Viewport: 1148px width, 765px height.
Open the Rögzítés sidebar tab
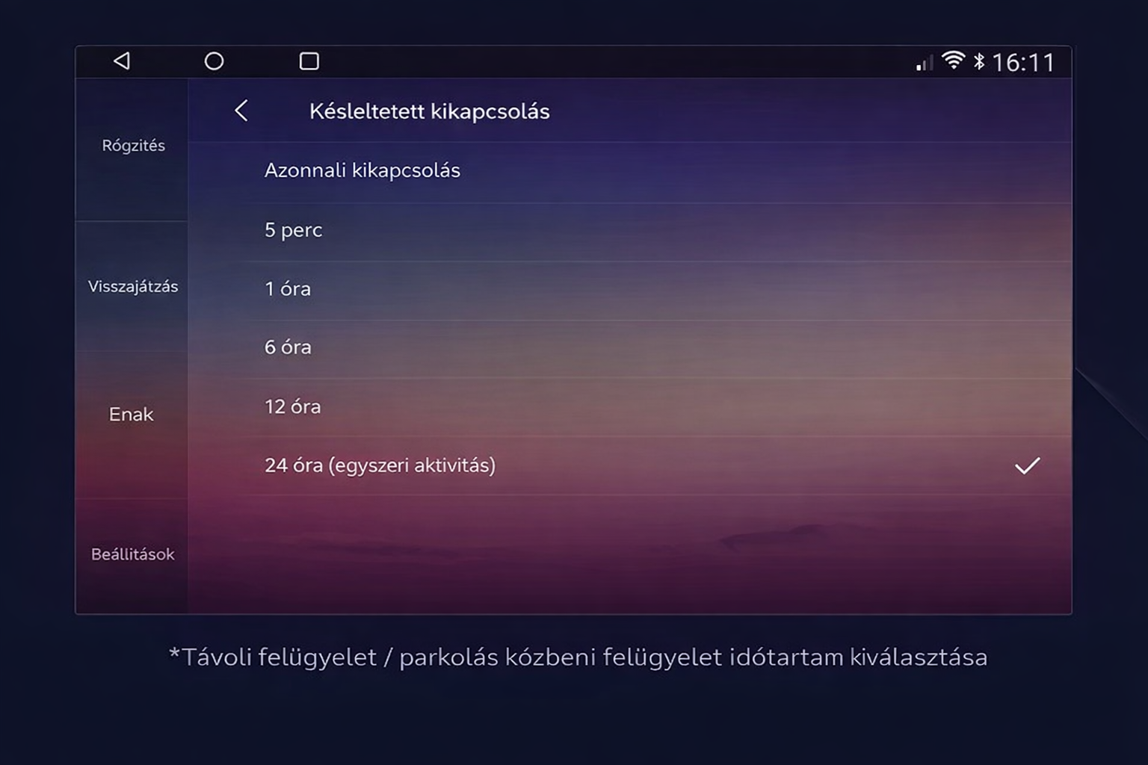click(133, 146)
